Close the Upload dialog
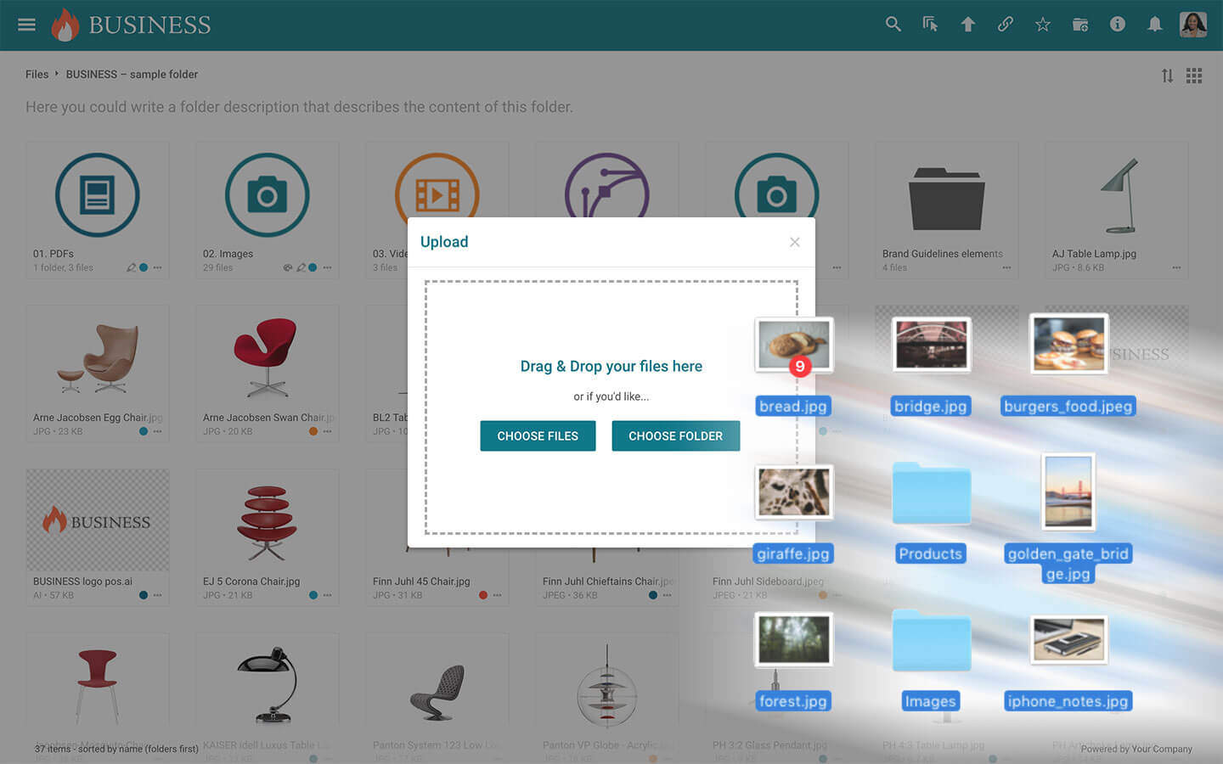 click(794, 242)
